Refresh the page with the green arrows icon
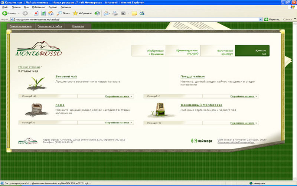Image resolution: width=297 pixels, height=186 pixels. point(43,13)
